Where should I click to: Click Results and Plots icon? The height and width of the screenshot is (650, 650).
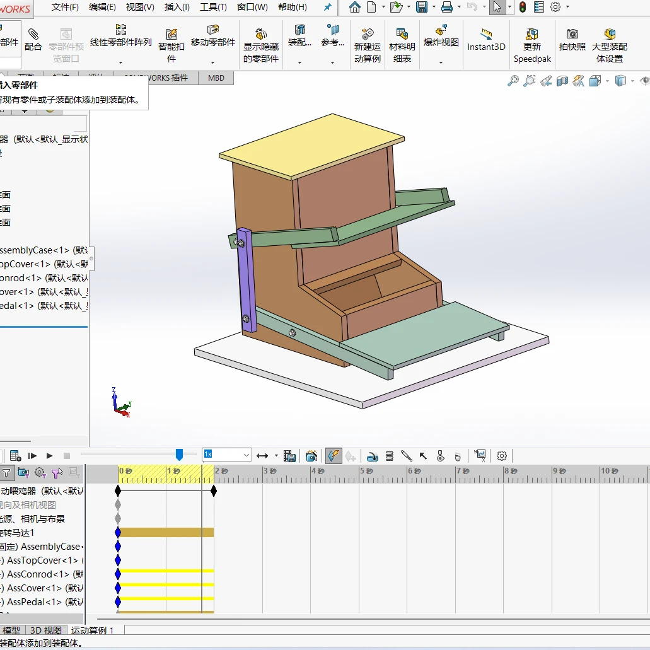coord(480,456)
